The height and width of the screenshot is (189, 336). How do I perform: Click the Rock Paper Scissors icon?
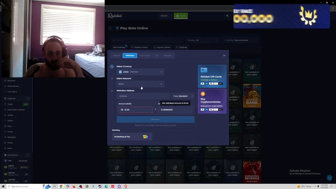(5, 109)
